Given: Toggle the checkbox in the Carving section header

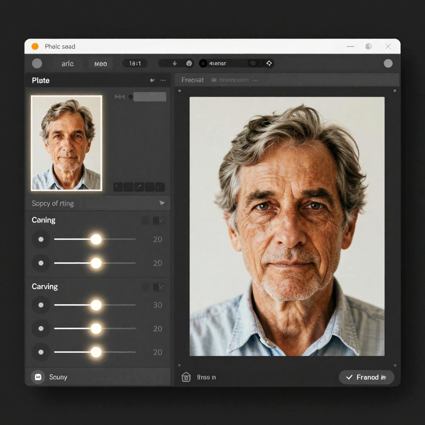Looking at the screenshot, I should pos(158,287).
